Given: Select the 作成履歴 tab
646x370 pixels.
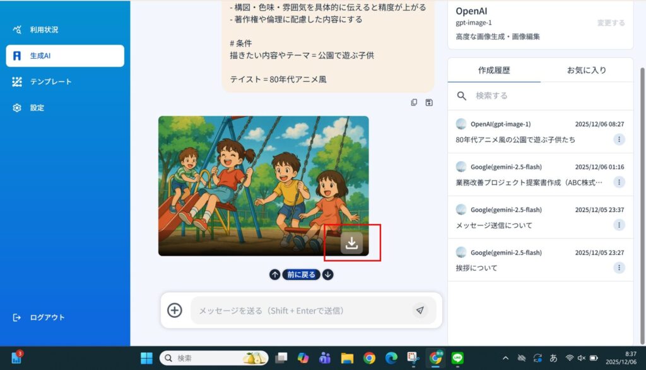Looking at the screenshot, I should [x=494, y=70].
